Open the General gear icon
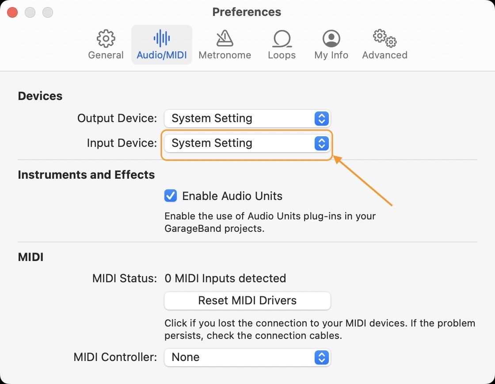The image size is (495, 384). pos(106,39)
